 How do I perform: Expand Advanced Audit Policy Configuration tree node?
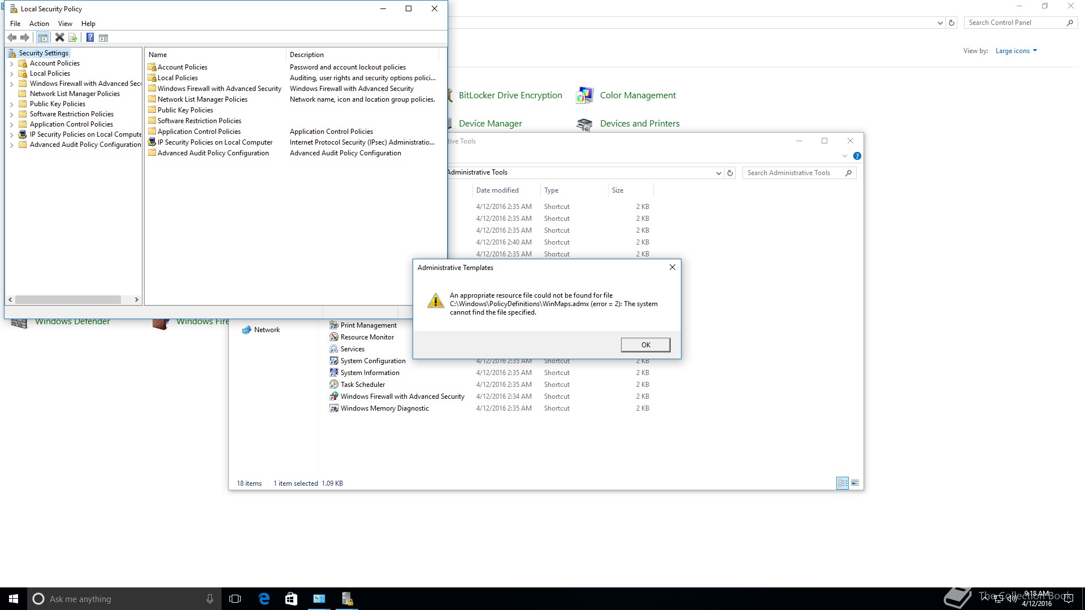tap(11, 145)
